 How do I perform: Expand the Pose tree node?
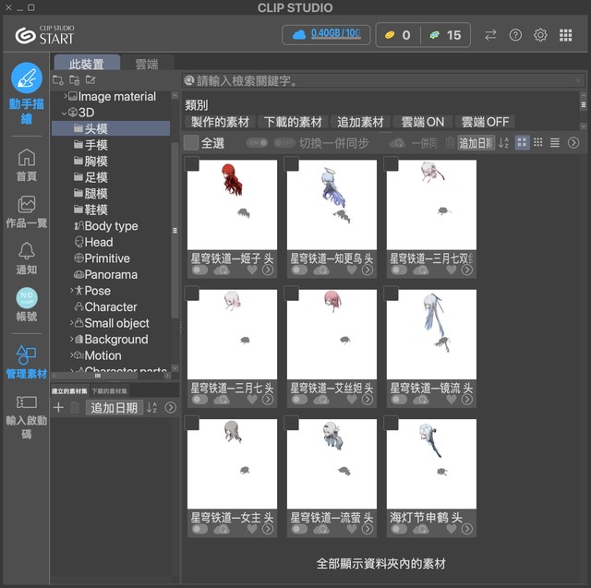click(x=71, y=291)
